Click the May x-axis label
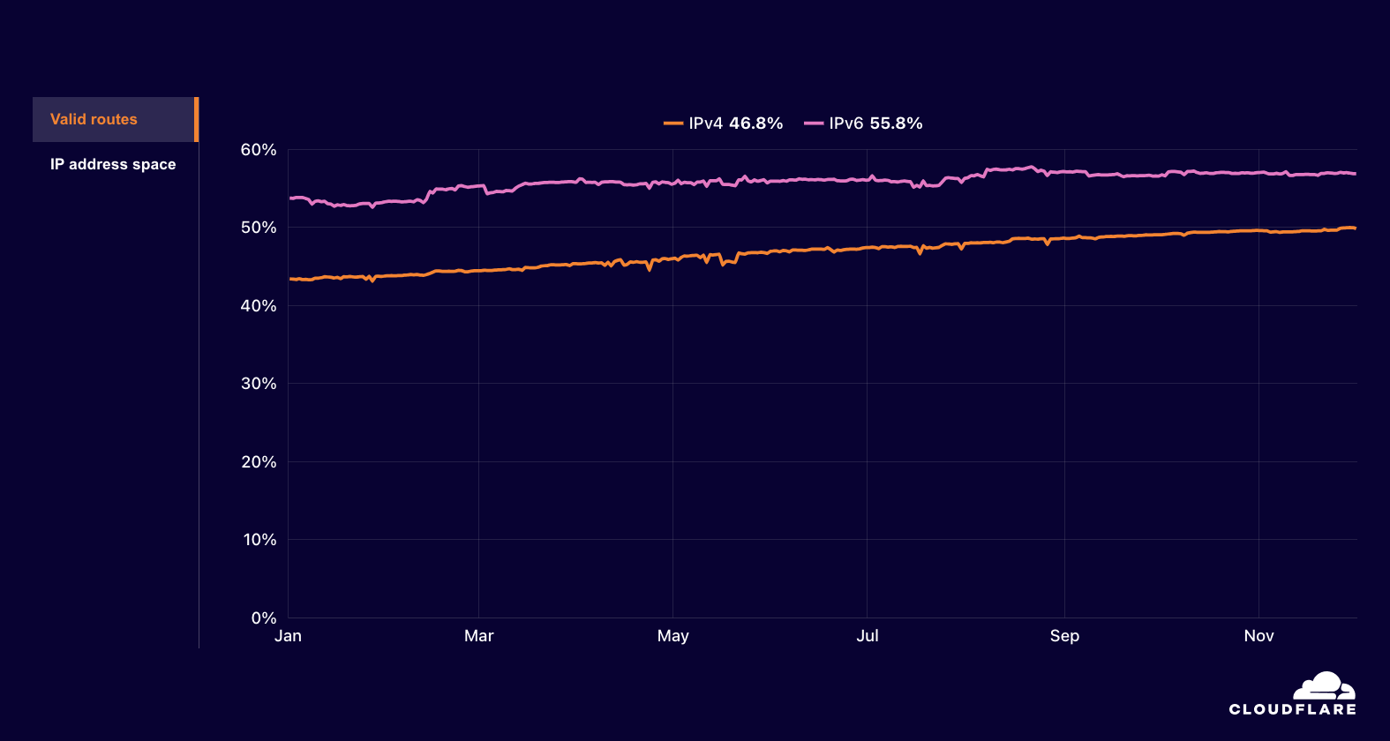The image size is (1390, 741). (x=673, y=636)
